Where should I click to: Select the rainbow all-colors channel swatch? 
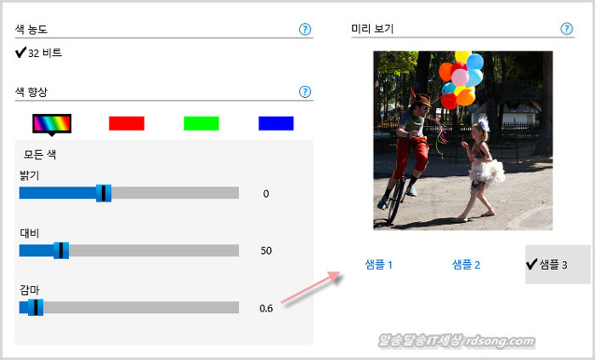[x=52, y=123]
